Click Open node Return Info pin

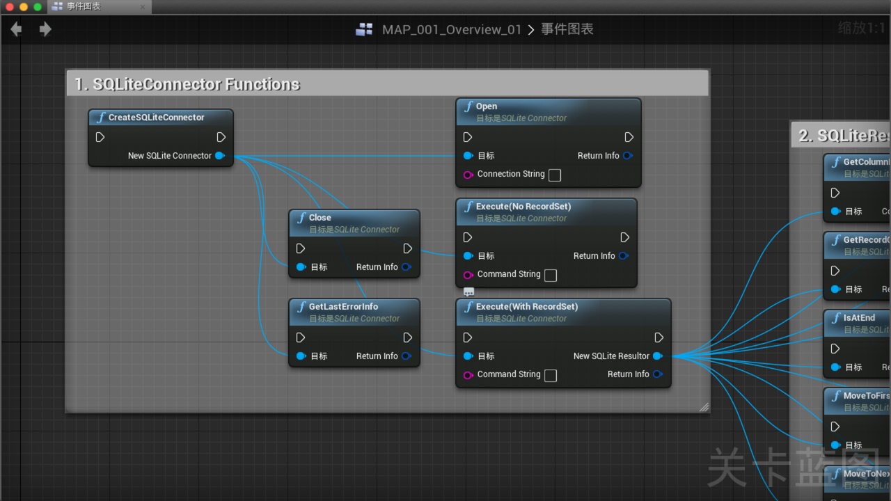click(x=627, y=156)
